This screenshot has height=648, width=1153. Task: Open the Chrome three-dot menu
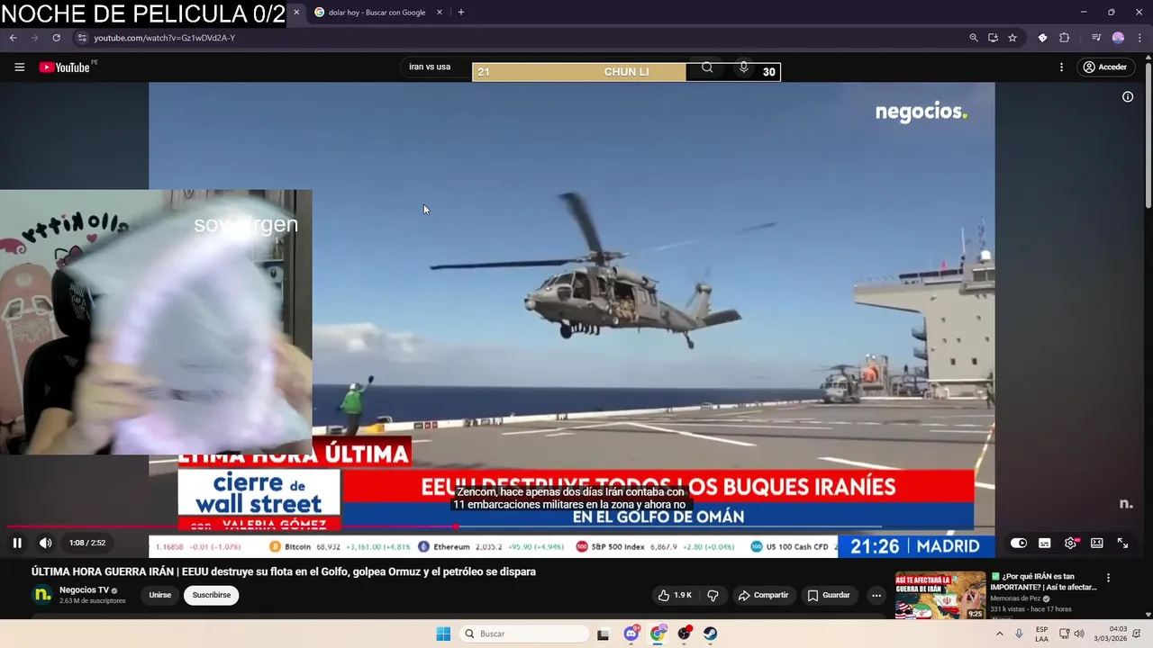1139,38
